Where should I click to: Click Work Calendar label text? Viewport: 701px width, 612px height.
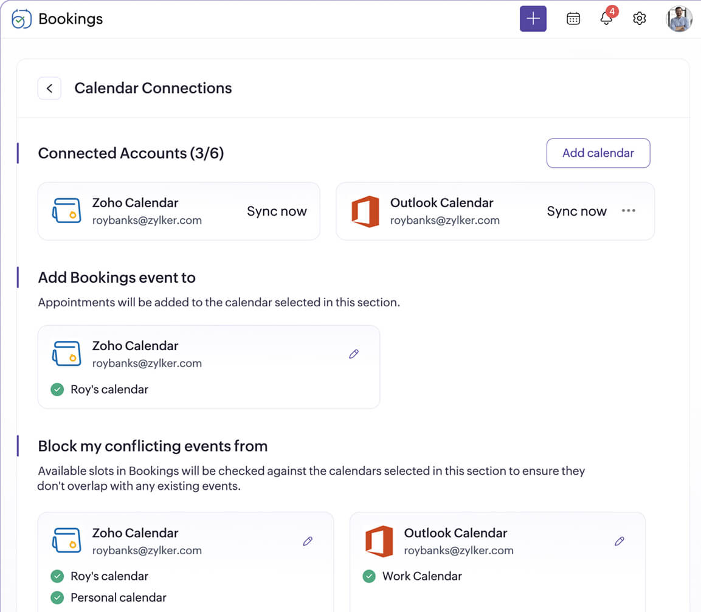click(x=422, y=576)
